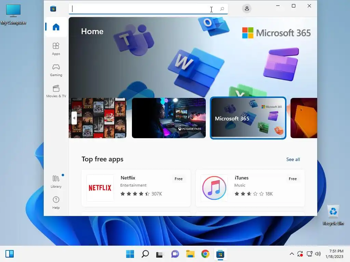
Task: Click the Netflix logo icon
Action: coord(100,188)
